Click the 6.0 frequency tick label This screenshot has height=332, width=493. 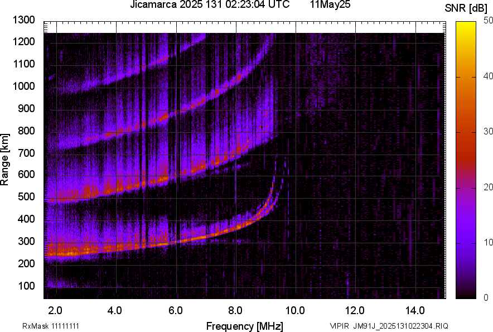[x=175, y=311]
